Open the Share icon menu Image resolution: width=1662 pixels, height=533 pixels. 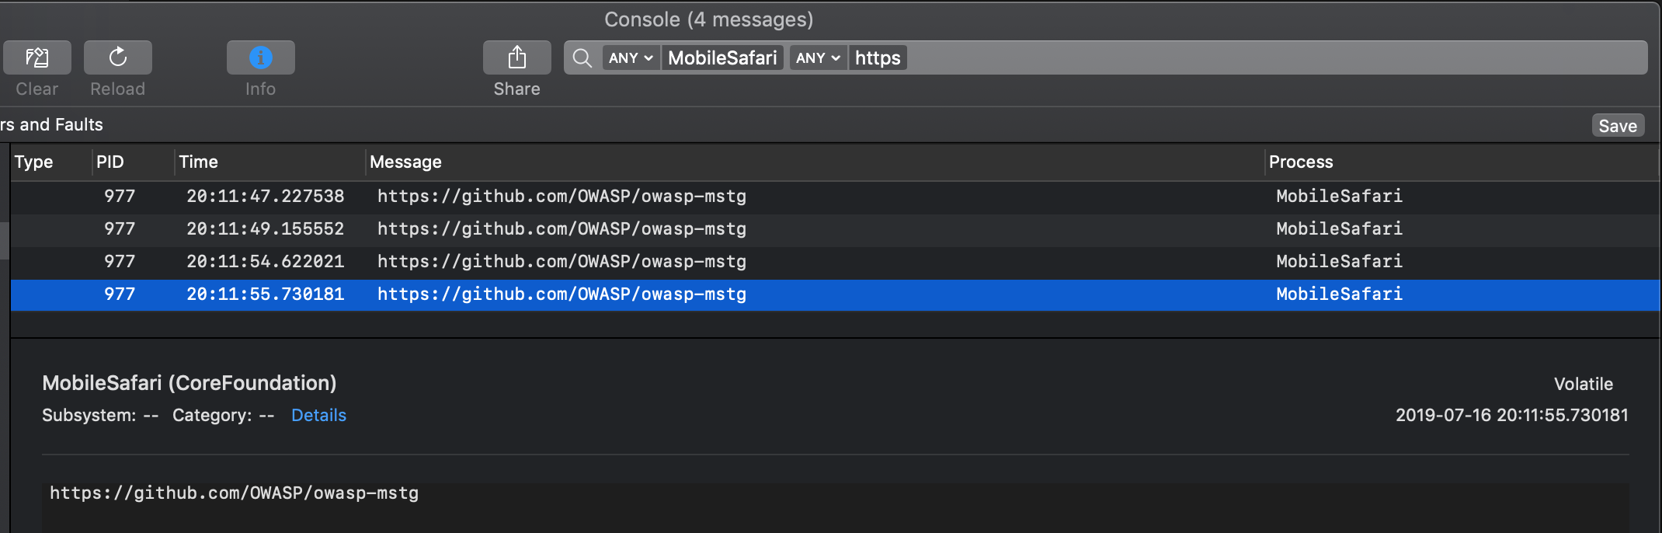(517, 57)
